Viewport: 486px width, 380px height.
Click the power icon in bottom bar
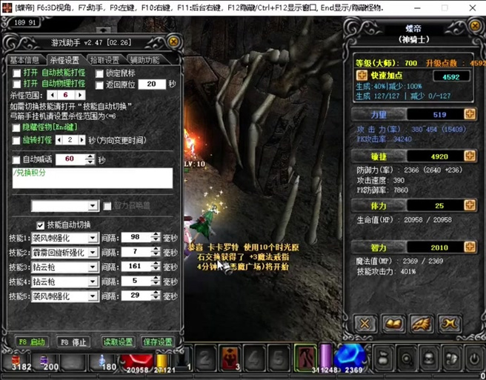(474, 359)
